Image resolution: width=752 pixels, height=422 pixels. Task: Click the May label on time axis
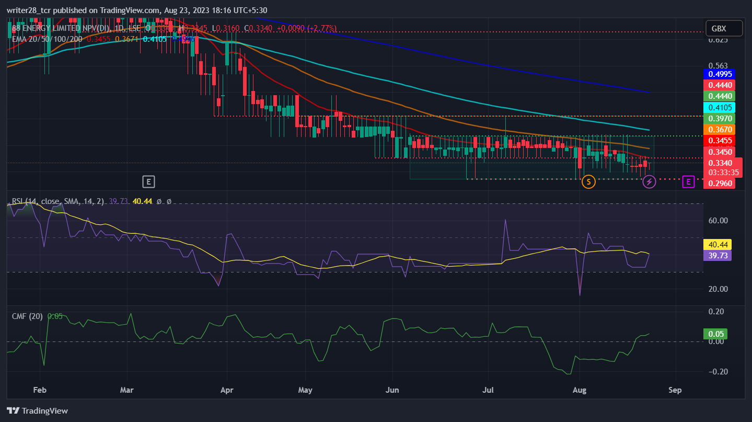tap(305, 390)
